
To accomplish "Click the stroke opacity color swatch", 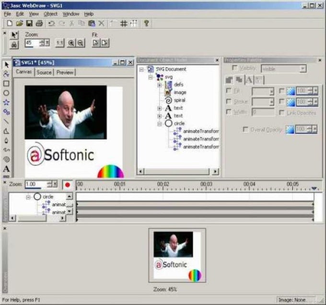I will [291, 102].
